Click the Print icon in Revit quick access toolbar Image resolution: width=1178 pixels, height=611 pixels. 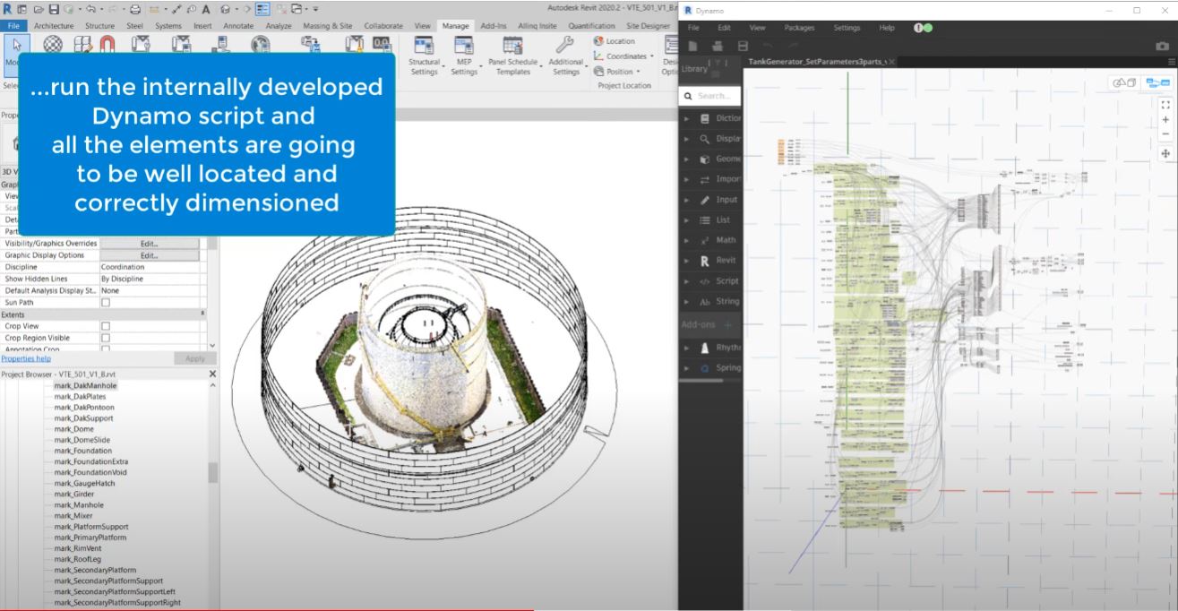(x=134, y=9)
